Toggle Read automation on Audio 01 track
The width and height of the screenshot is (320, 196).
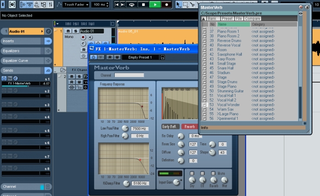tap(84, 49)
